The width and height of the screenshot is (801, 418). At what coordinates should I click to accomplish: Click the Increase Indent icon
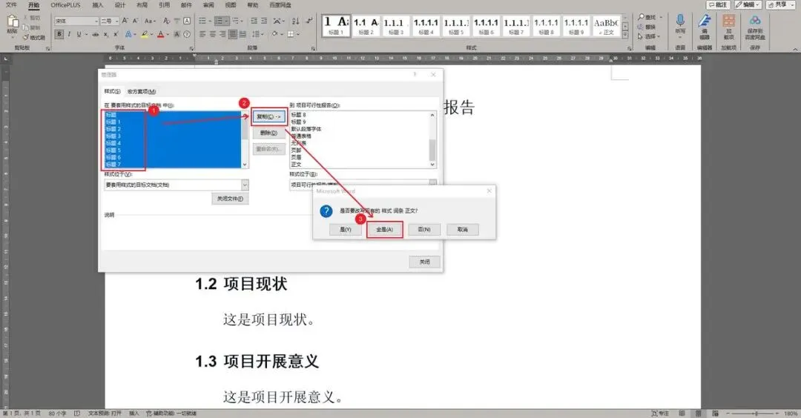[x=264, y=21]
